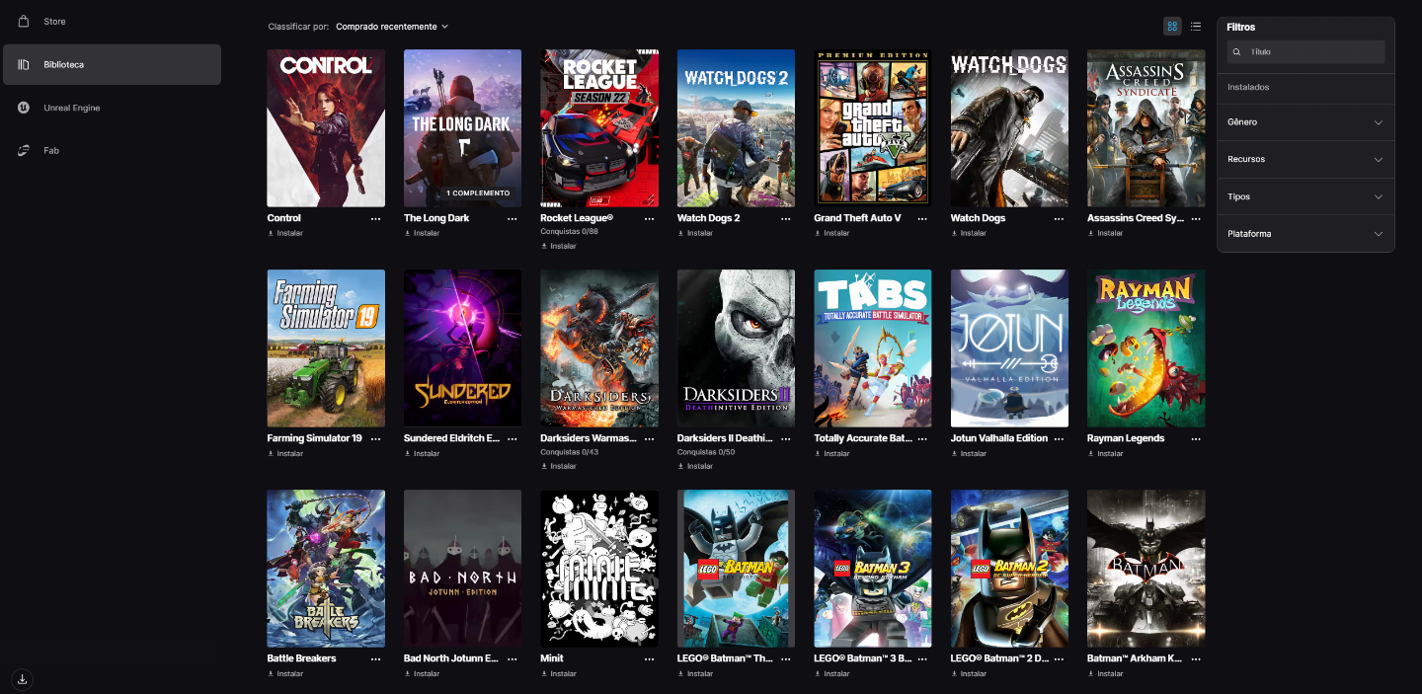Expand the Tipos filter
This screenshot has height=694, width=1422.
coord(1305,196)
